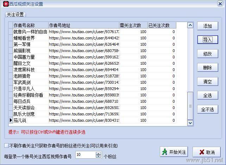Click the 清空 button
The image size is (226, 165).
pos(208,82)
